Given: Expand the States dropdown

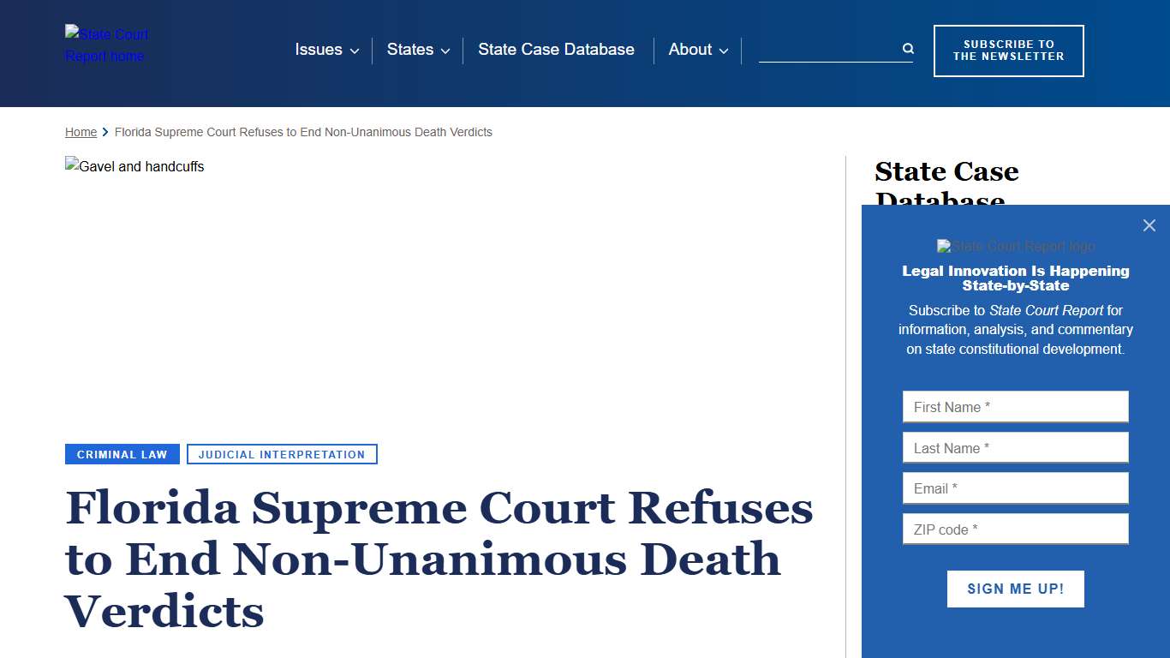Looking at the screenshot, I should click(417, 50).
